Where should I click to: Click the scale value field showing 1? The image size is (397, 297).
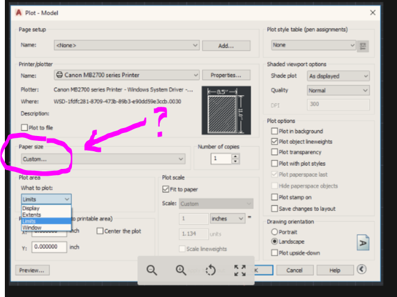pos(194,218)
